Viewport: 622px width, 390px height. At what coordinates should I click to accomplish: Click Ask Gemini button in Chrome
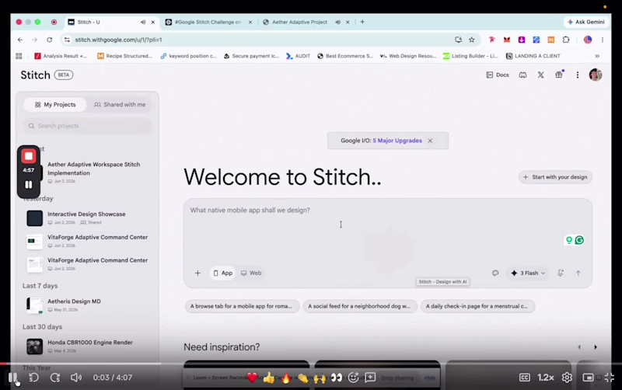(x=586, y=23)
